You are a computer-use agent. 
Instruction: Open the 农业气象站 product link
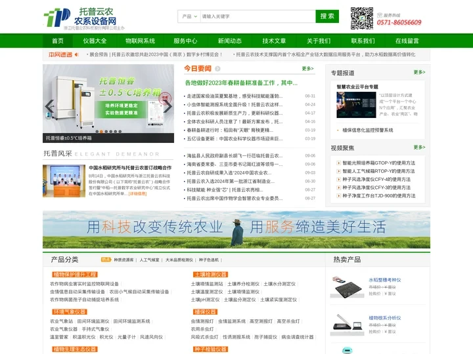tap(62, 321)
